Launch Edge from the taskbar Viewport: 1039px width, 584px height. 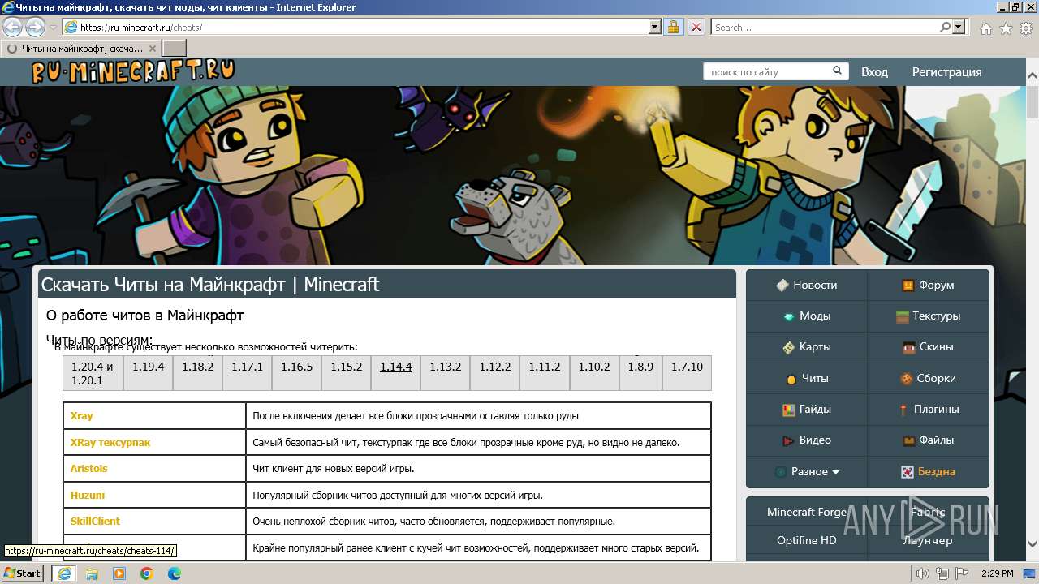[x=175, y=573]
